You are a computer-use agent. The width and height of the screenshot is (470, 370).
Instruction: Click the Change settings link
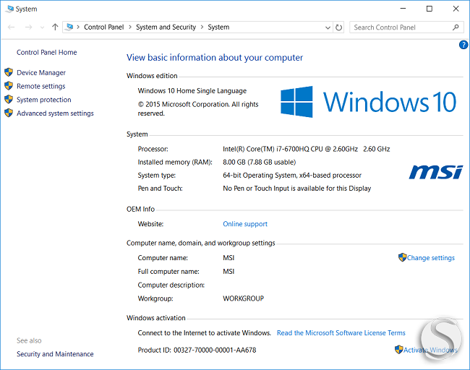tap(431, 258)
